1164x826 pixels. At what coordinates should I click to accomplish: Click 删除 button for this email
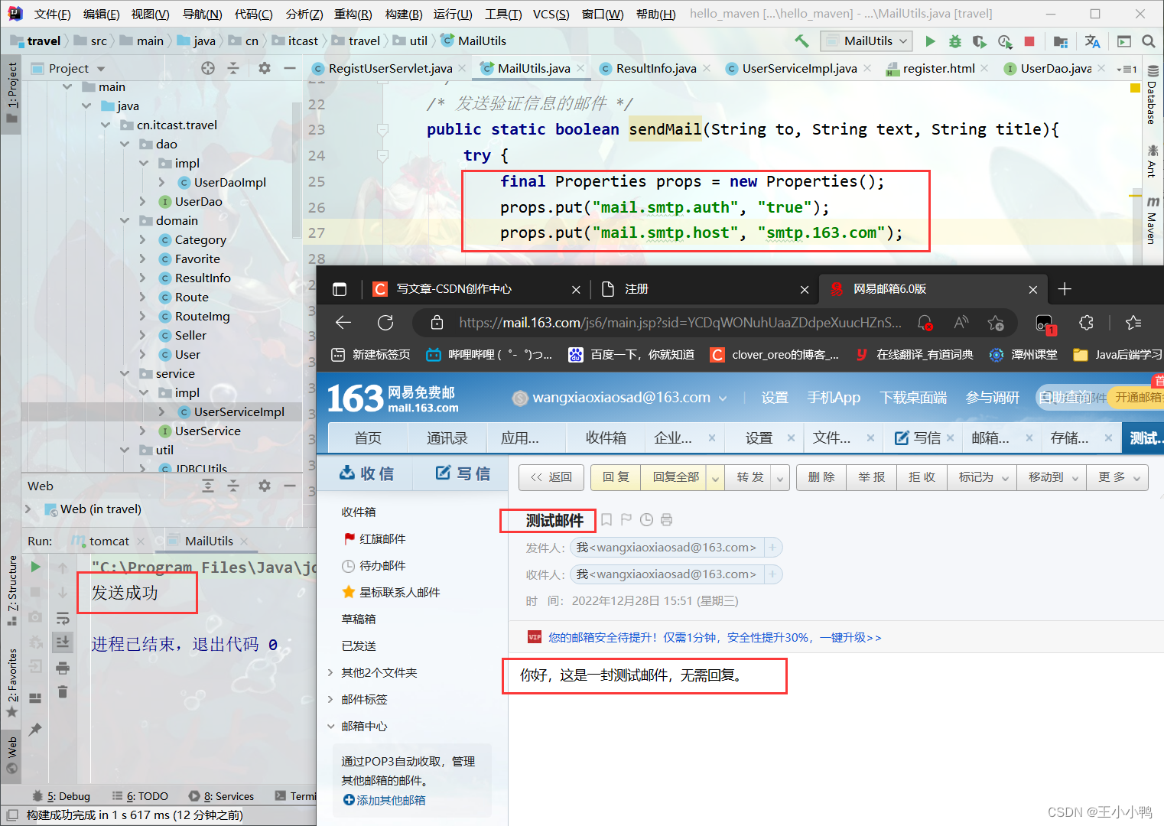coord(821,477)
